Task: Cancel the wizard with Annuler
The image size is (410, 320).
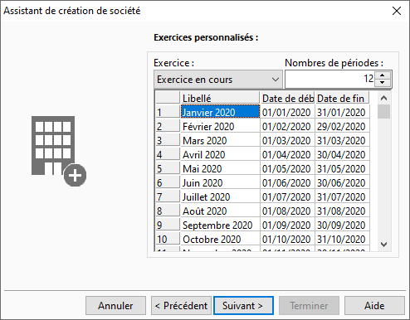Action: click(115, 306)
